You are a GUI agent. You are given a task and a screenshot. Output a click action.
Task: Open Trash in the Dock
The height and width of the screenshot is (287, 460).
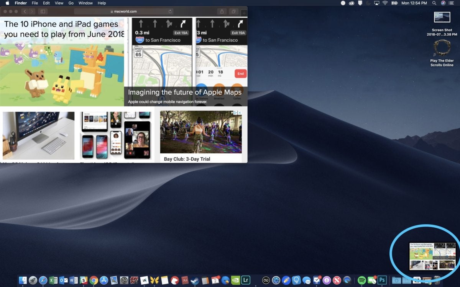[x=437, y=280]
